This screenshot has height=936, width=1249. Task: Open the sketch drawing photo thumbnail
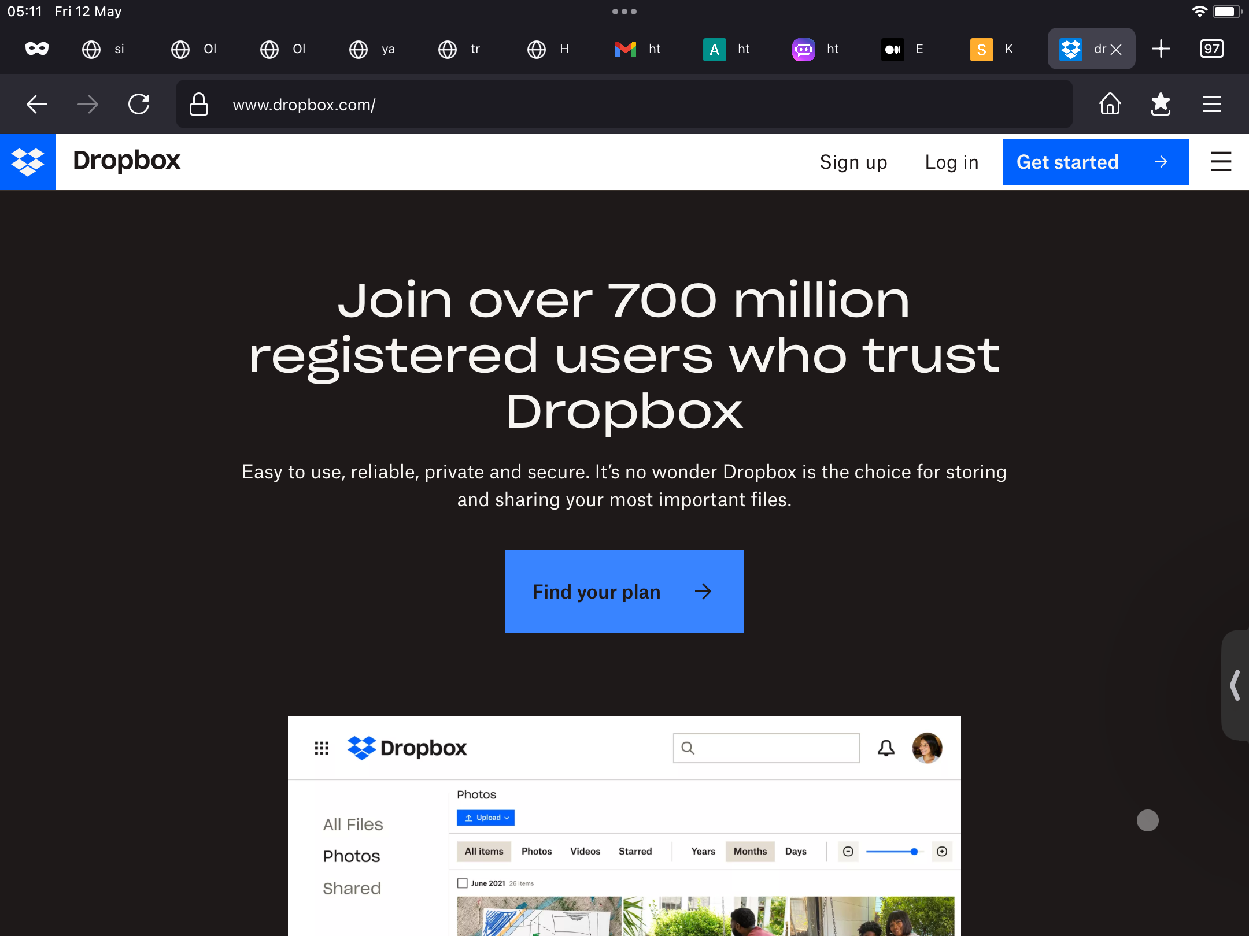coord(539,916)
